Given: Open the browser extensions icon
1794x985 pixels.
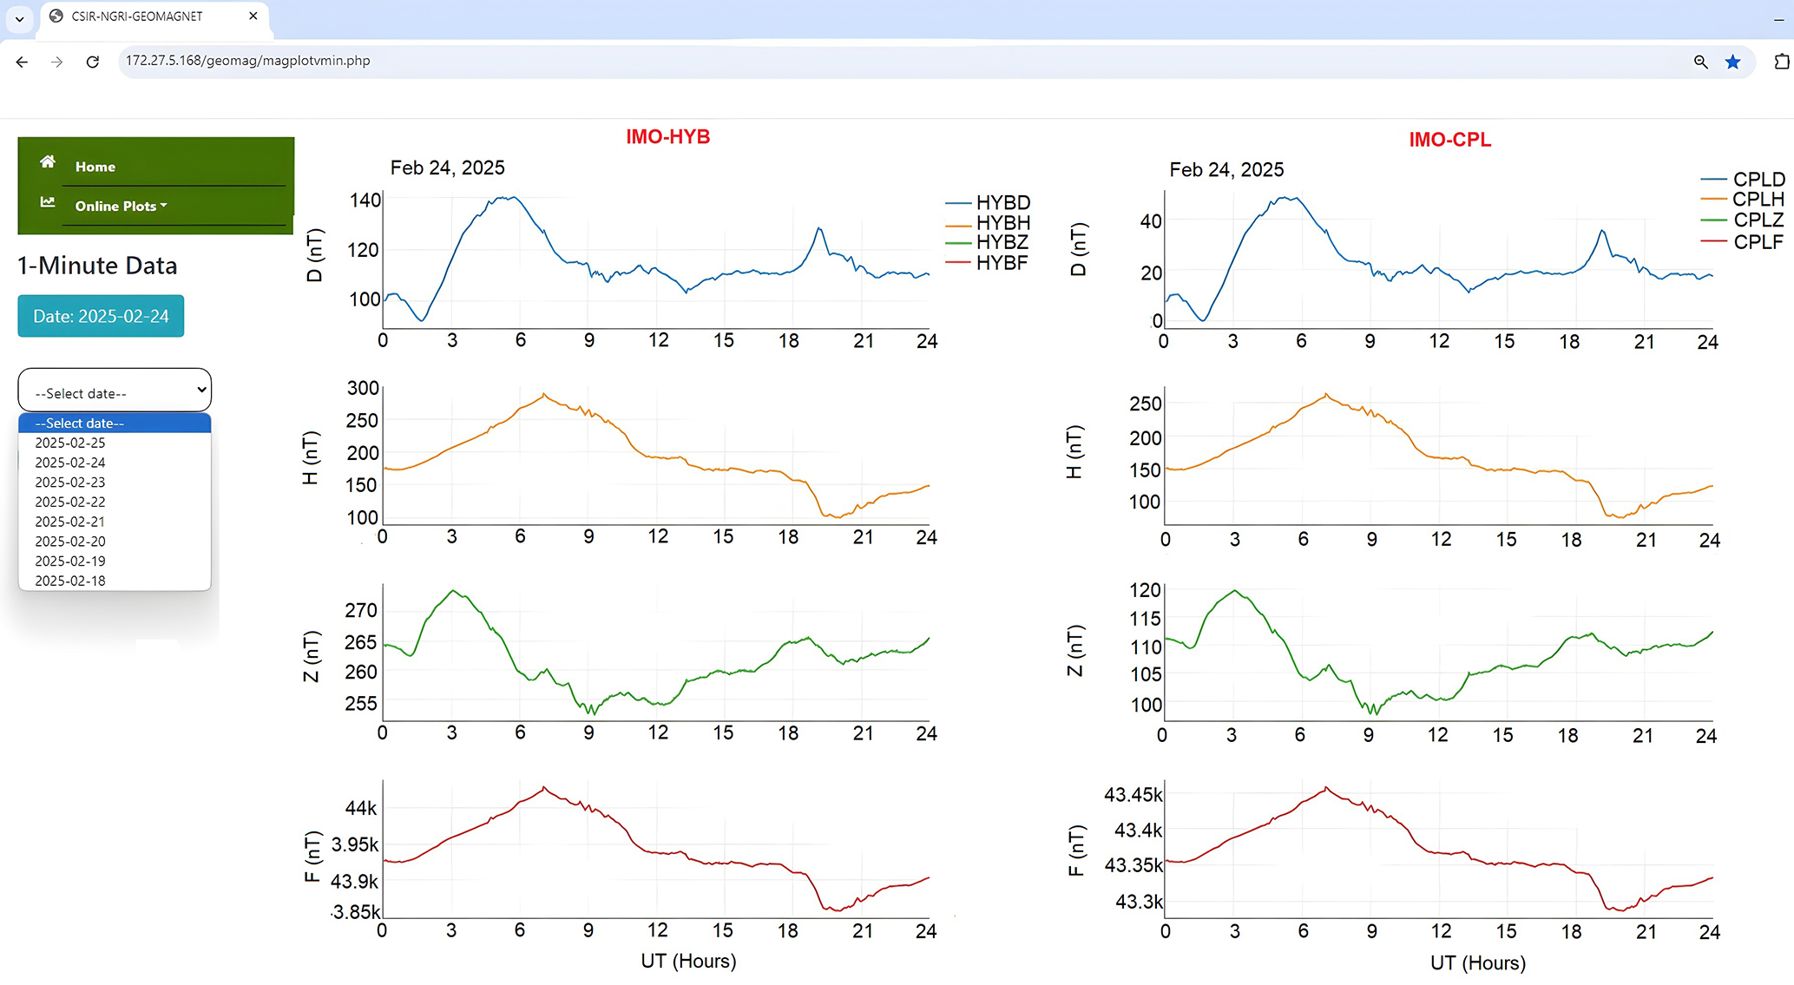Looking at the screenshot, I should [x=1781, y=62].
